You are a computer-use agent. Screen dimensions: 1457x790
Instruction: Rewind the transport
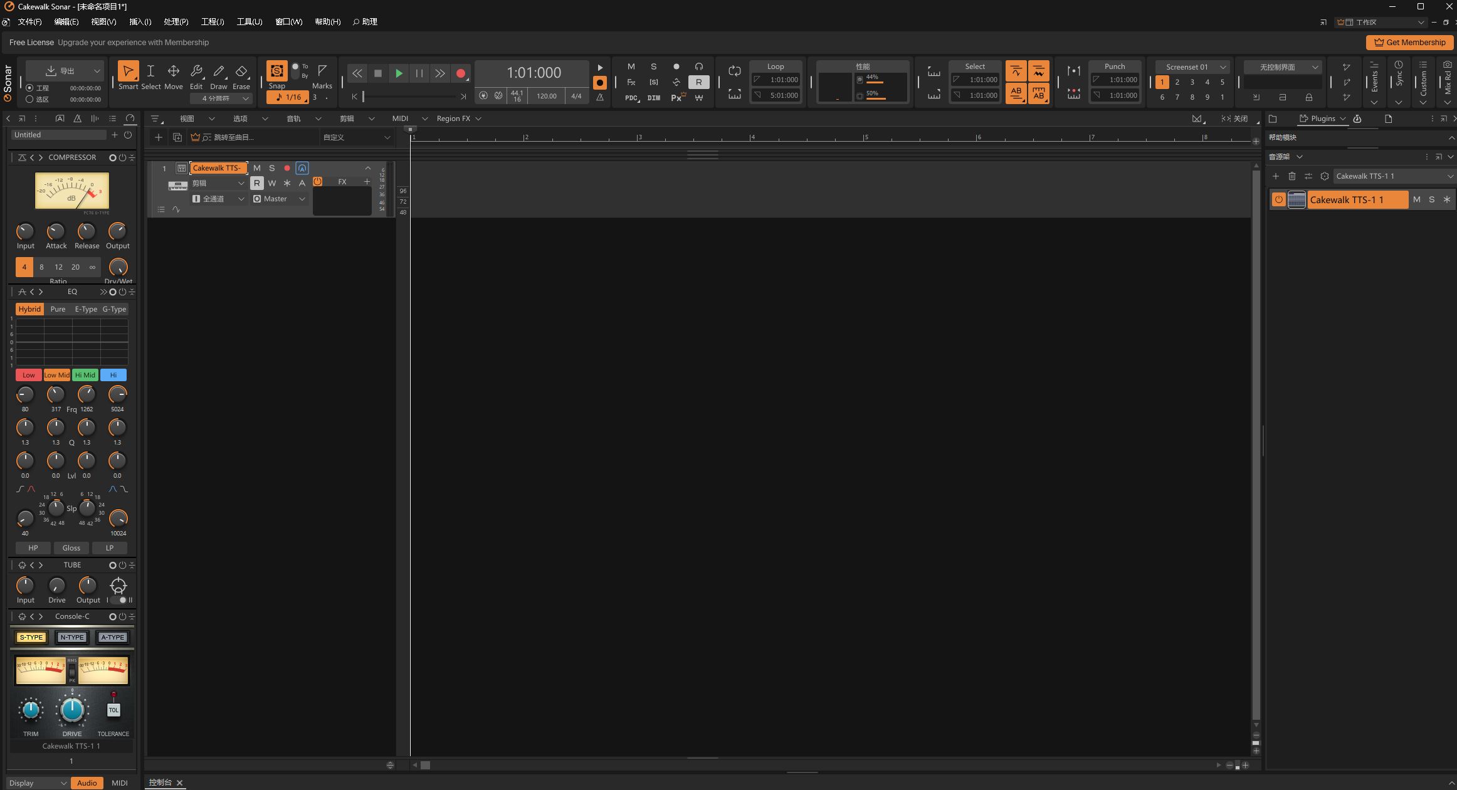tap(357, 73)
